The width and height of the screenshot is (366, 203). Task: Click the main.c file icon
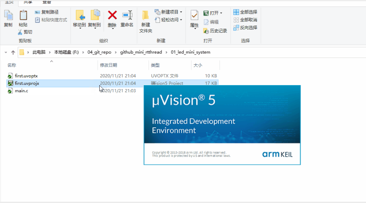[10, 91]
